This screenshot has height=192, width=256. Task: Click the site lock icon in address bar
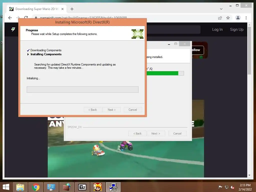36,17
